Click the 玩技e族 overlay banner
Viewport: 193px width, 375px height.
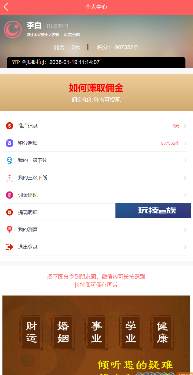coord(153,210)
